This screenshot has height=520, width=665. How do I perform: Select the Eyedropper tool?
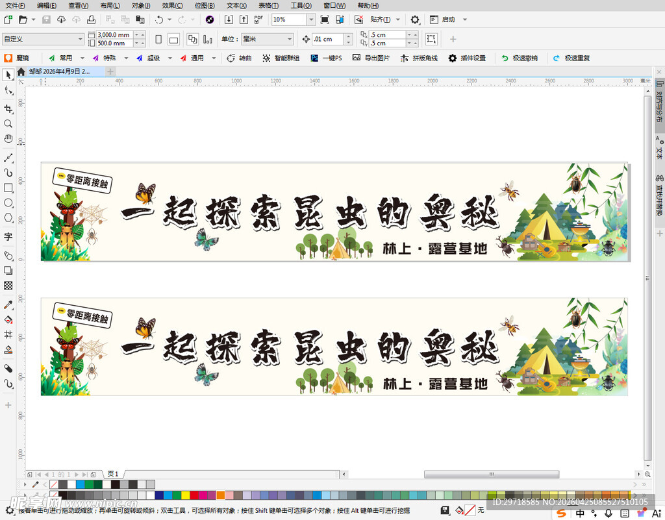tap(8, 304)
